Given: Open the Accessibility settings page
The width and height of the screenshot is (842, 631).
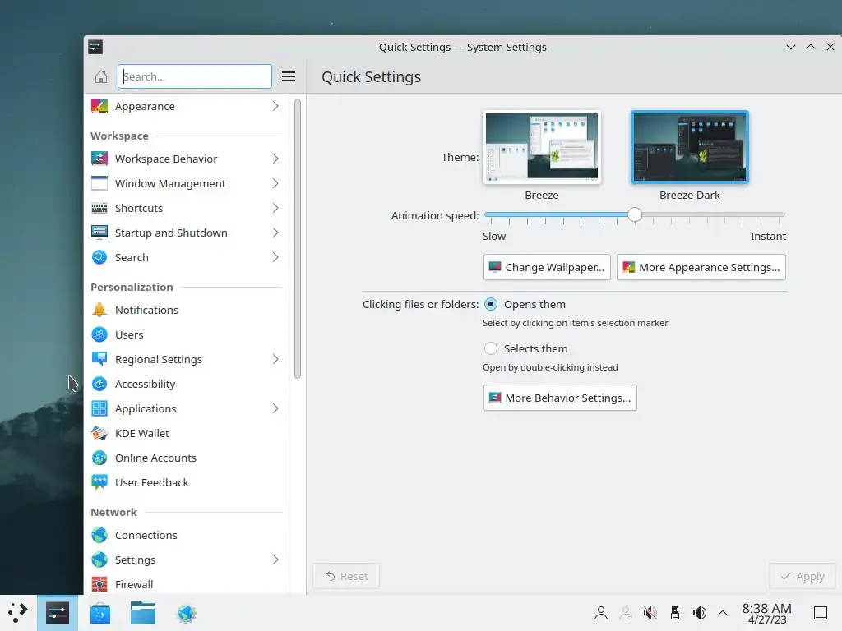Looking at the screenshot, I should [187, 385].
